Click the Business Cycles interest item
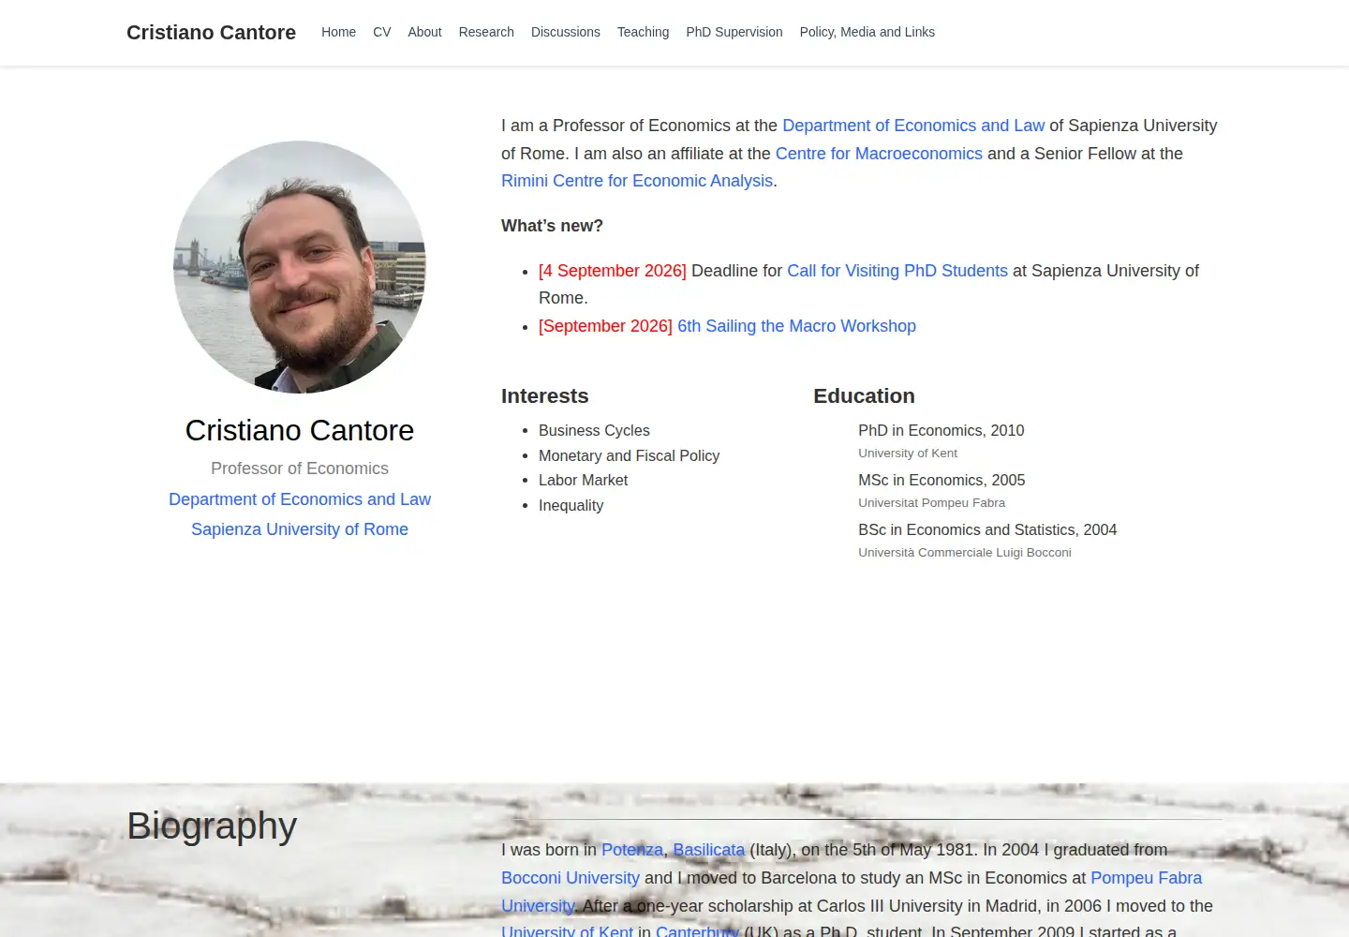1349x937 pixels. (x=594, y=430)
